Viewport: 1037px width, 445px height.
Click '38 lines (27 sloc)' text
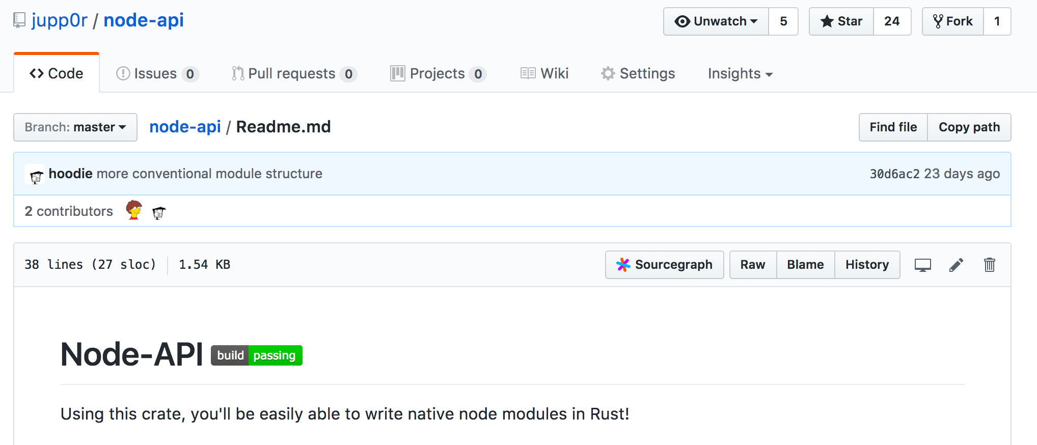click(x=90, y=265)
